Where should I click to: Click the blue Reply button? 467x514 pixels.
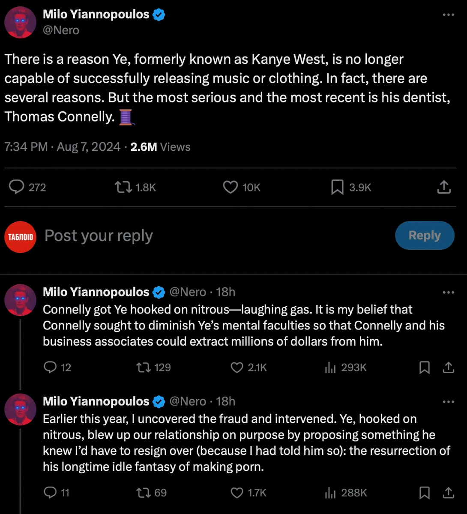pos(424,235)
